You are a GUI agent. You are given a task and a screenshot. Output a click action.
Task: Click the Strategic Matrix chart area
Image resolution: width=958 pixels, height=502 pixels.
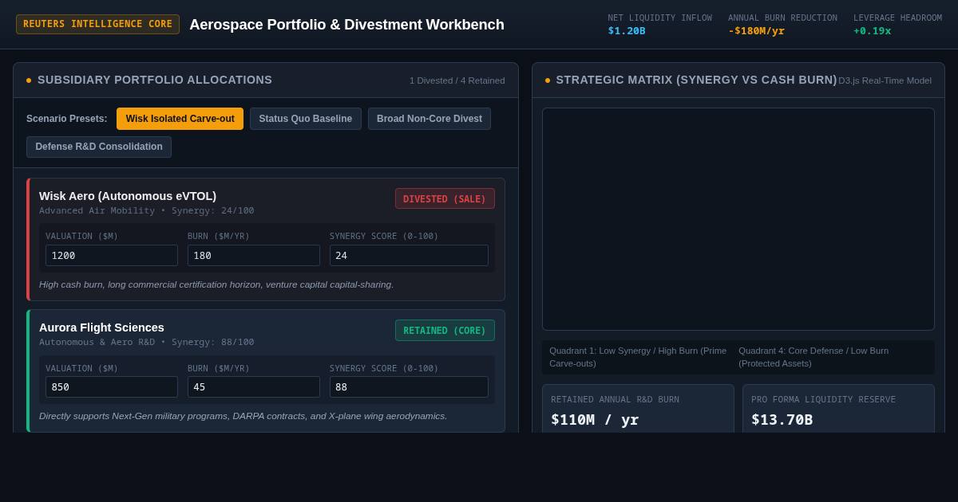738,219
